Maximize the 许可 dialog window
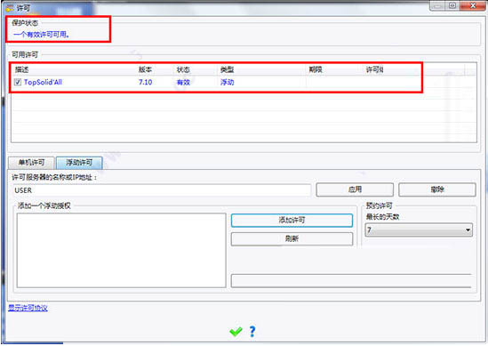Screen dimensions: 488x346 tap(452, 6)
